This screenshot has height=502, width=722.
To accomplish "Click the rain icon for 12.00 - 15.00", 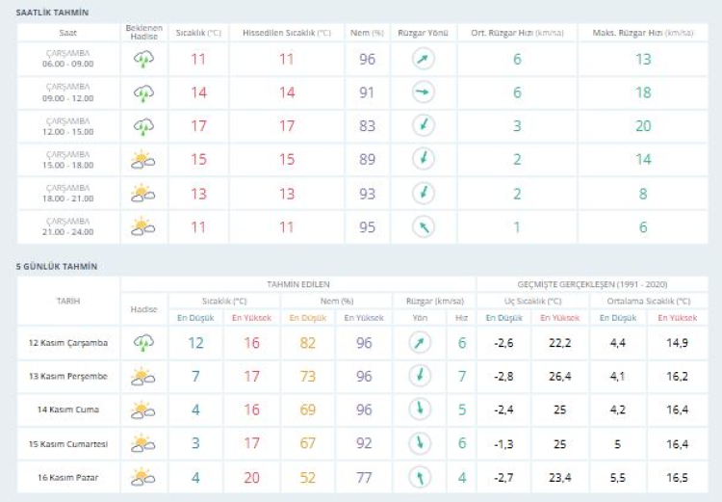I will [143, 126].
